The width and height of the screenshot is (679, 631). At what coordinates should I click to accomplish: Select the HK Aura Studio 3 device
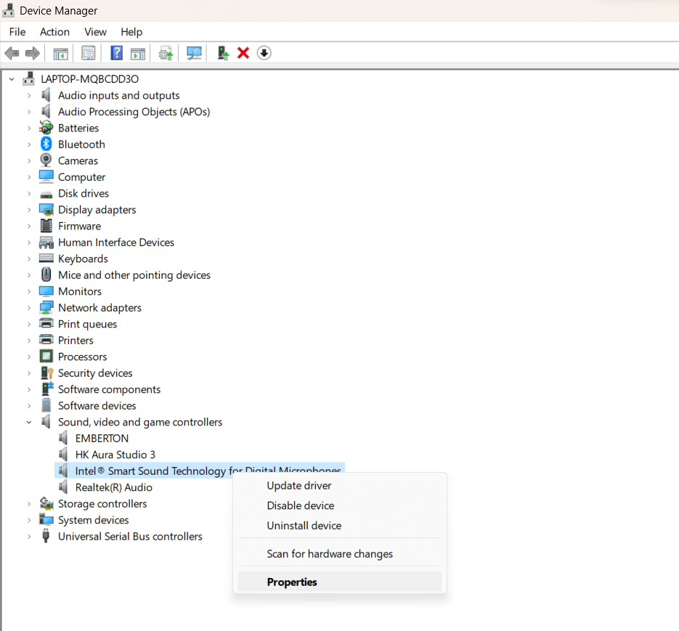coord(115,455)
